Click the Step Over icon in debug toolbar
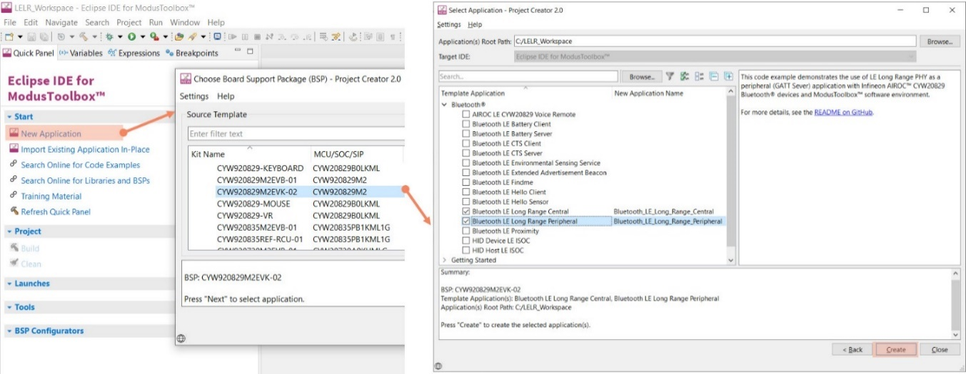Screen dimensions: 966x374 (295, 36)
